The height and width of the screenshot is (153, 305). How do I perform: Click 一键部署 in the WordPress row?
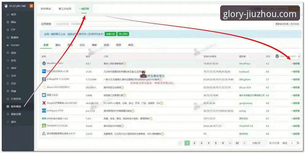point(295,64)
